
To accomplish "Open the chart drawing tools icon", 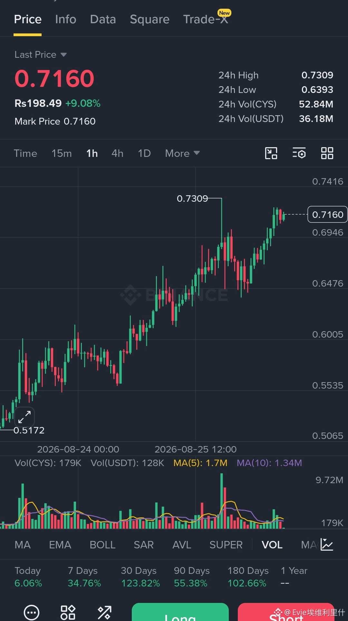I will click(x=271, y=153).
